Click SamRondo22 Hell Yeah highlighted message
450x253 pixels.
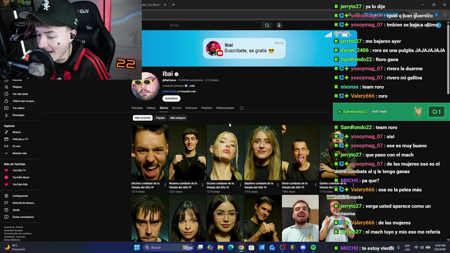click(x=391, y=112)
